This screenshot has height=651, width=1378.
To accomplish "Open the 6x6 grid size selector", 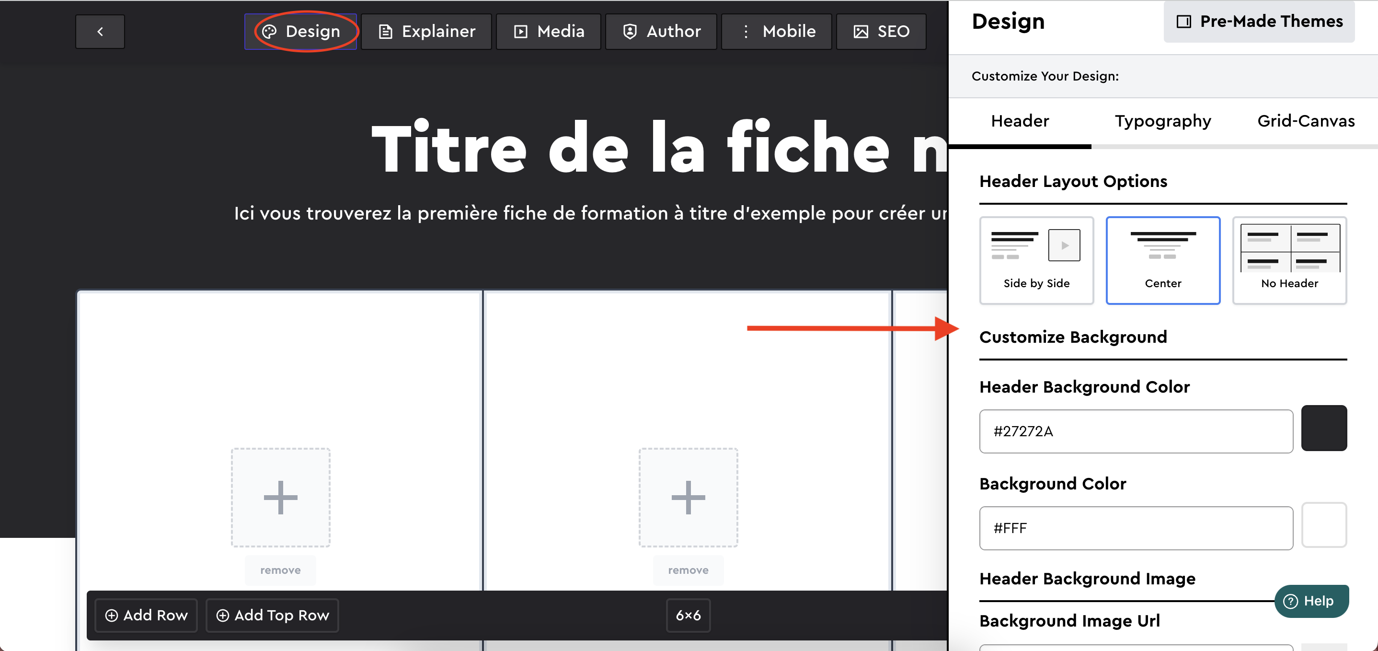I will click(688, 615).
